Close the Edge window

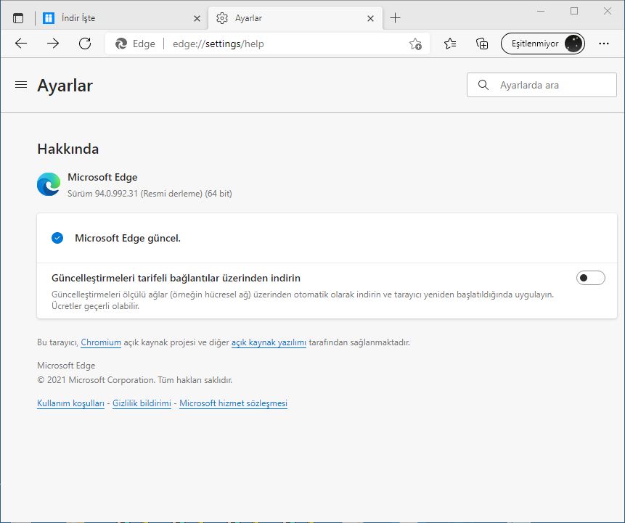[608, 11]
